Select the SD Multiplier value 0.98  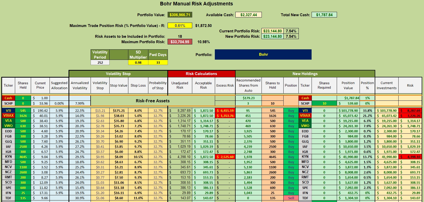tap(138, 62)
